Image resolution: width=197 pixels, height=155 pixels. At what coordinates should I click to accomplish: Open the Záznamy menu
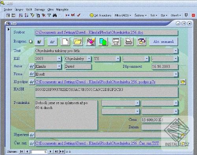[x=40, y=9]
